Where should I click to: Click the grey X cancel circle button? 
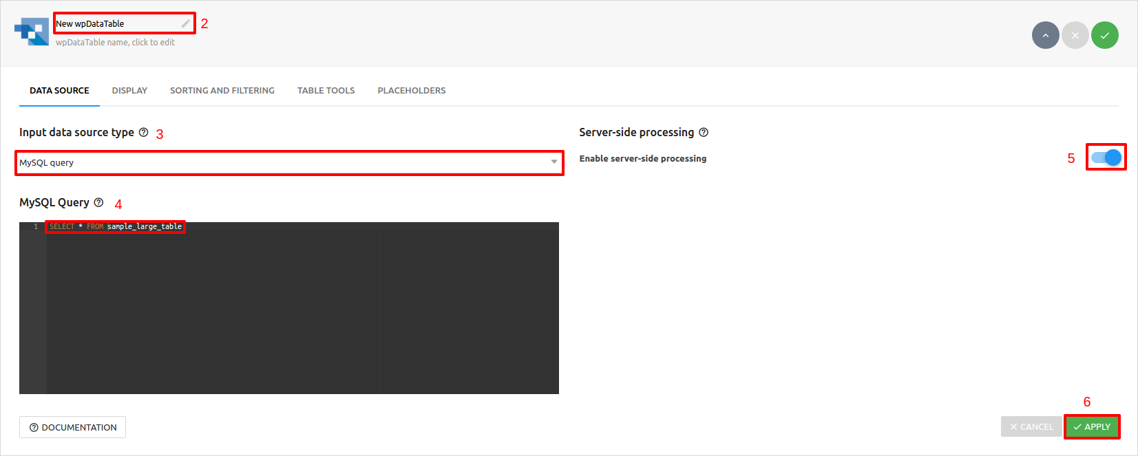(1075, 35)
